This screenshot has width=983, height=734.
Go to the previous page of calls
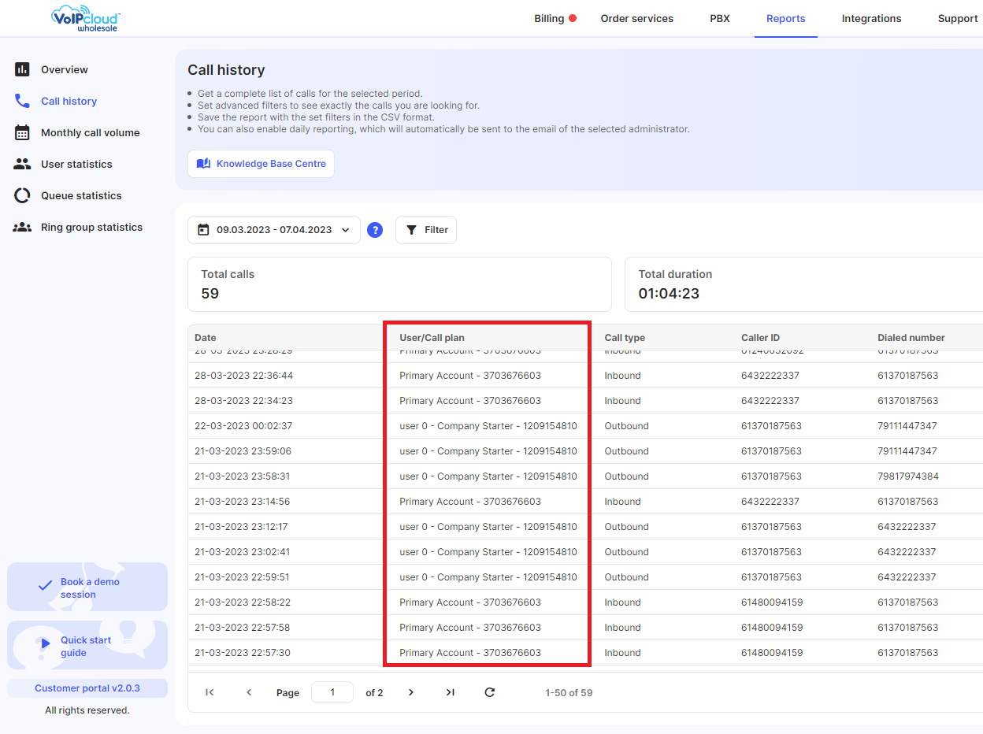point(249,692)
